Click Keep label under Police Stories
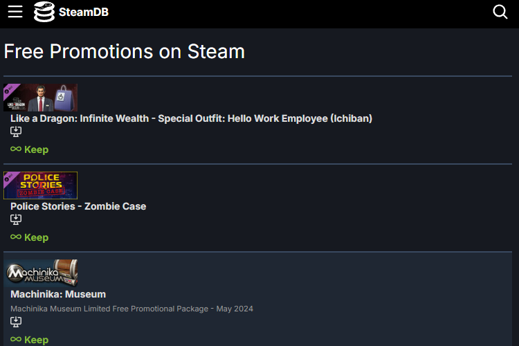Image resolution: width=519 pixels, height=346 pixels. [37, 237]
